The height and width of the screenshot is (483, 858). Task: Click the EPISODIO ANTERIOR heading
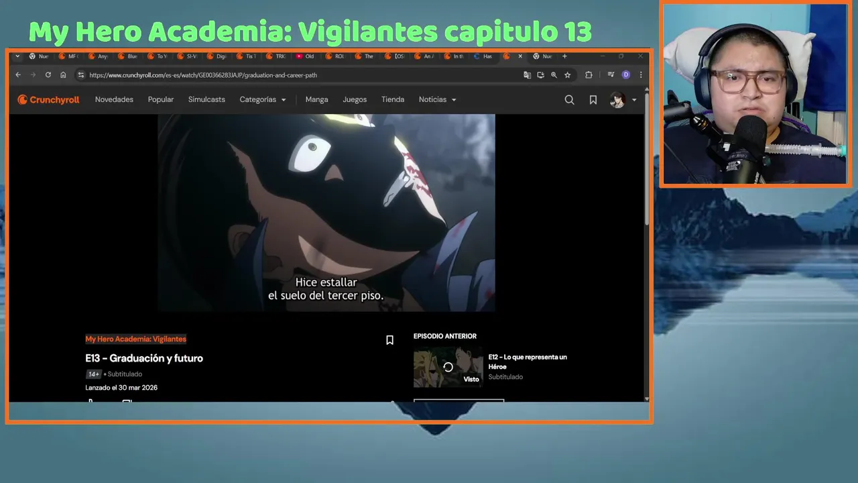pyautogui.click(x=445, y=336)
